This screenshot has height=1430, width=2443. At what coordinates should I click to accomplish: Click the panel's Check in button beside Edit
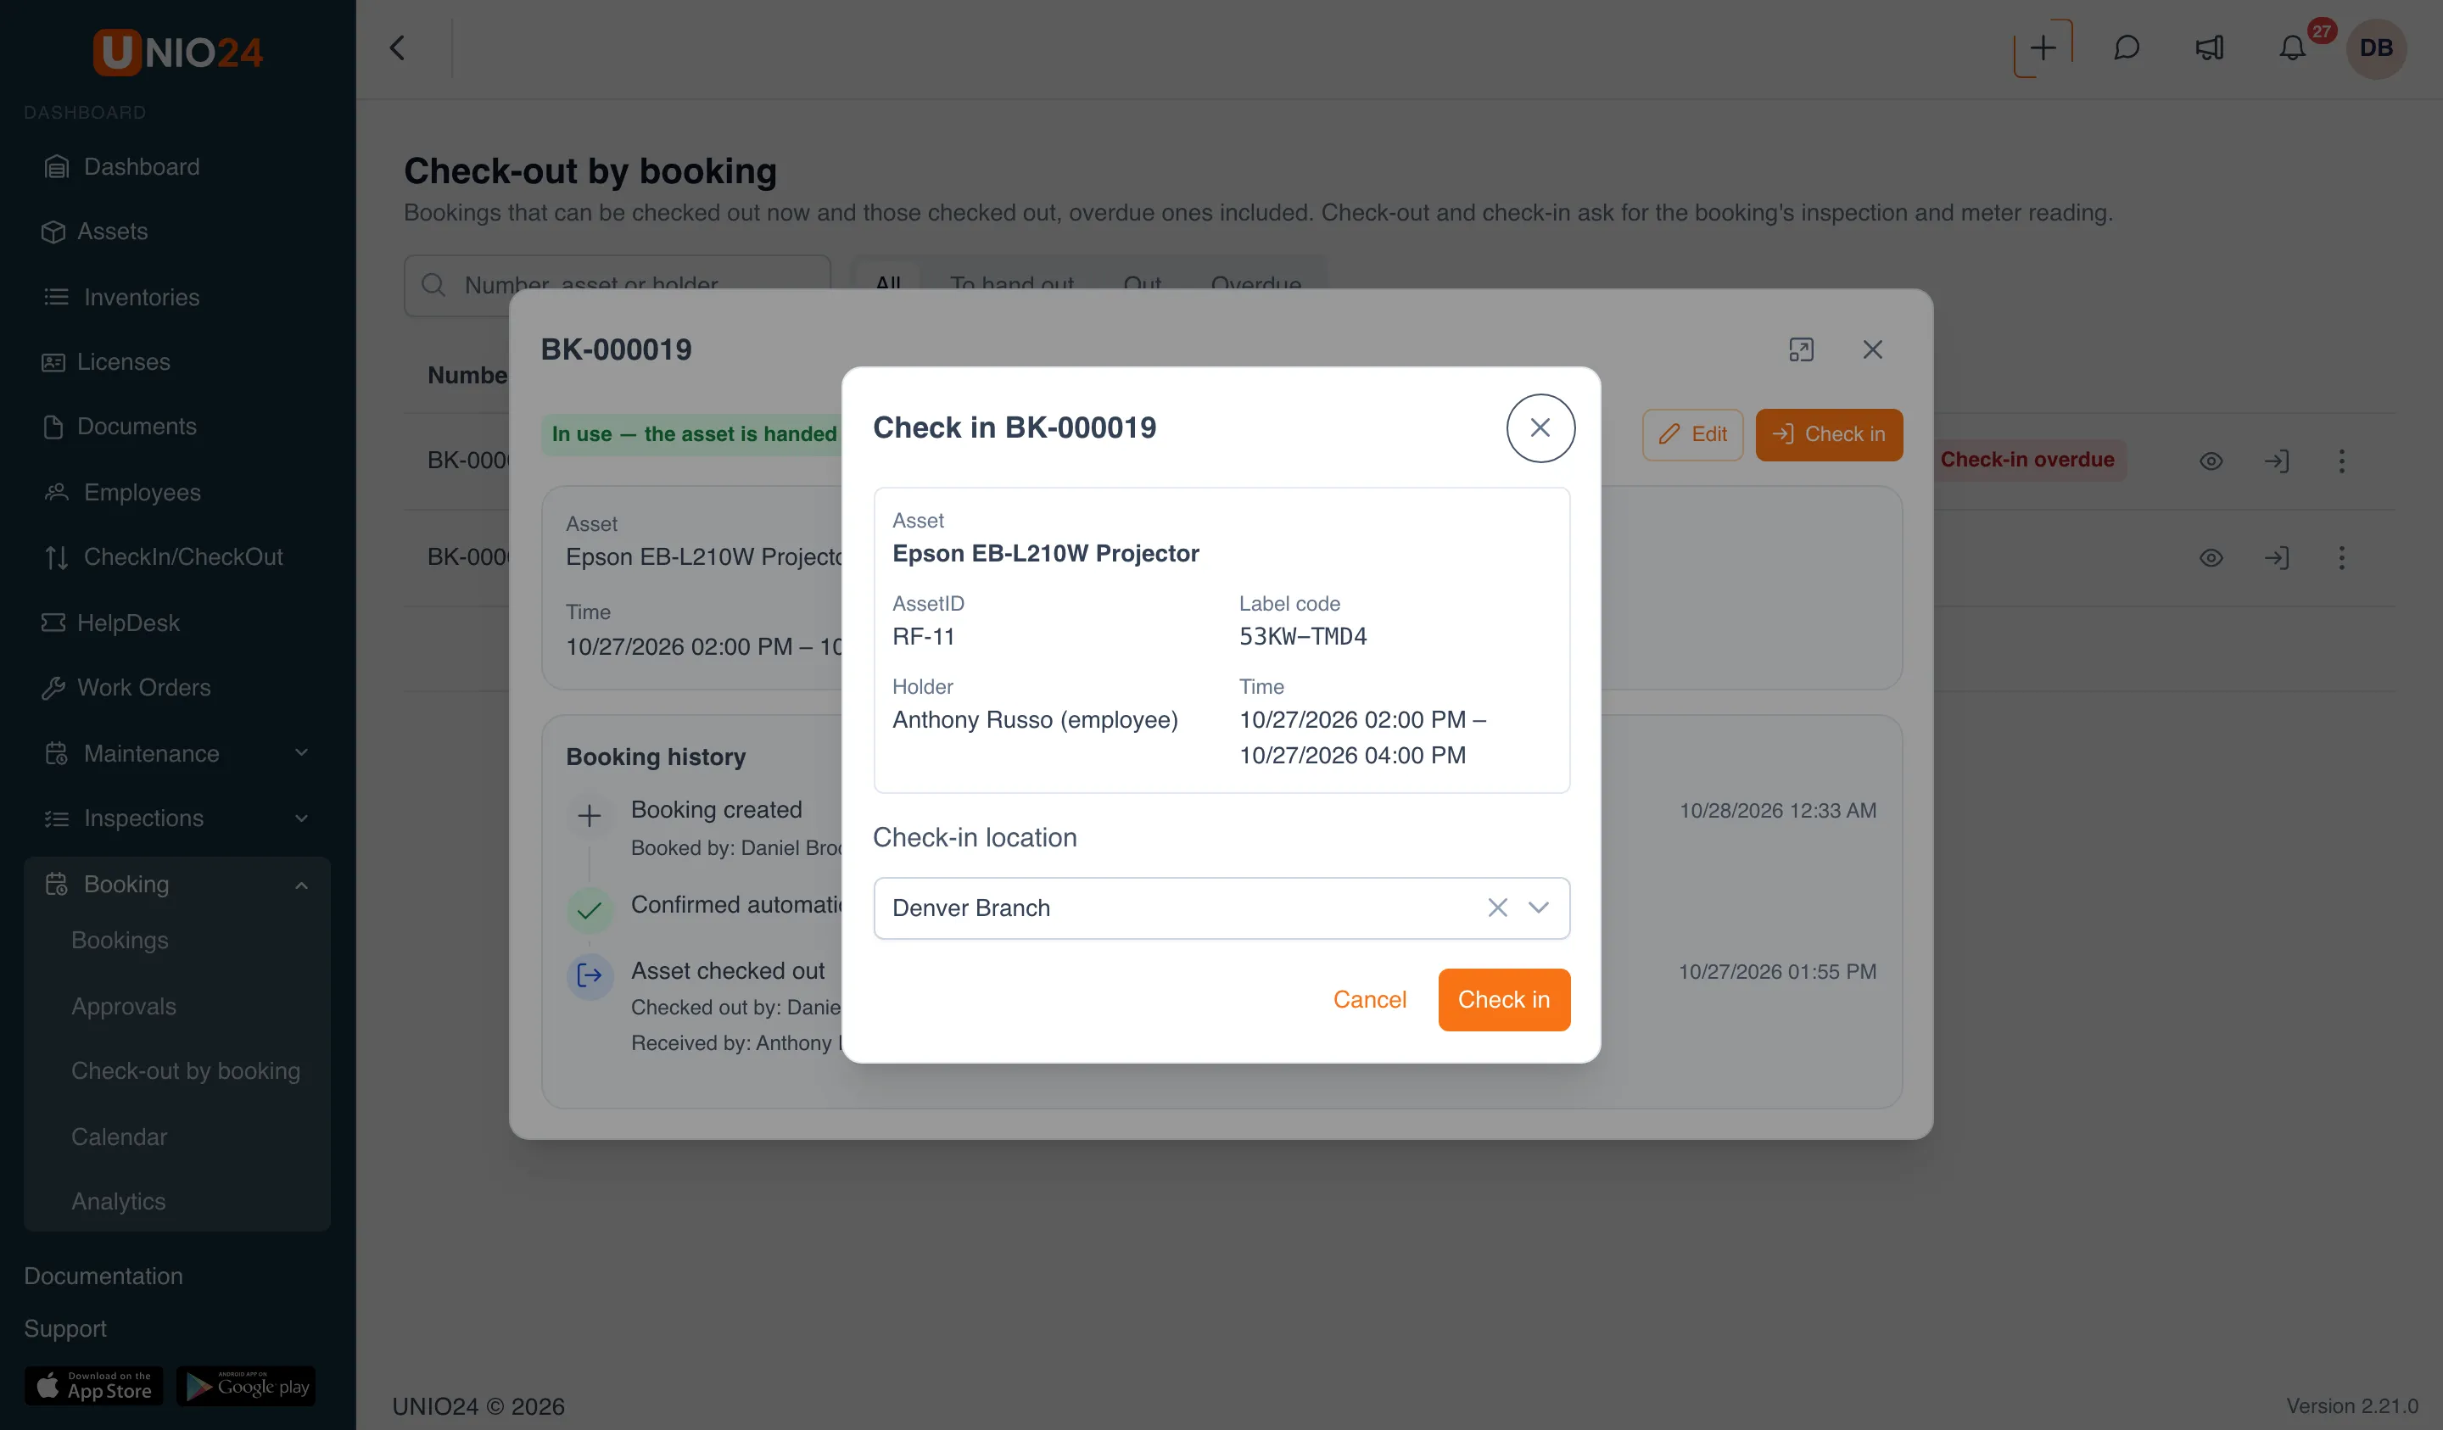[1828, 434]
